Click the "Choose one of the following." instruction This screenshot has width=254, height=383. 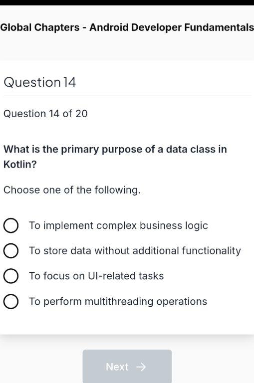tap(72, 190)
